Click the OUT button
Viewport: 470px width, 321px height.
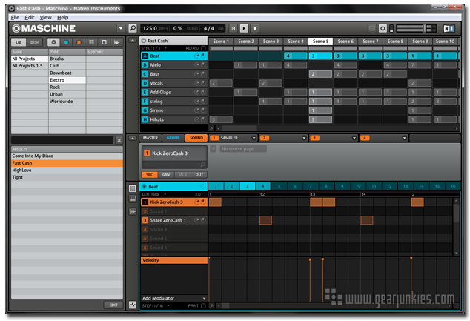pos(199,175)
